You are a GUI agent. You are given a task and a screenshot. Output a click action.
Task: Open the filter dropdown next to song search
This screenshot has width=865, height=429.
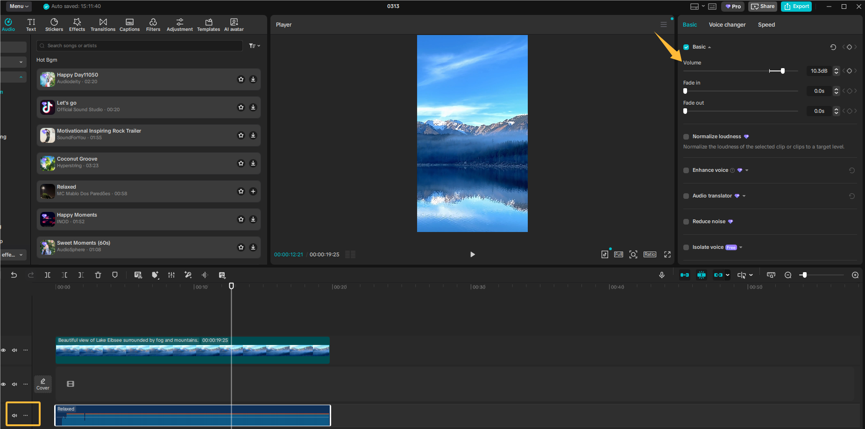pos(254,45)
